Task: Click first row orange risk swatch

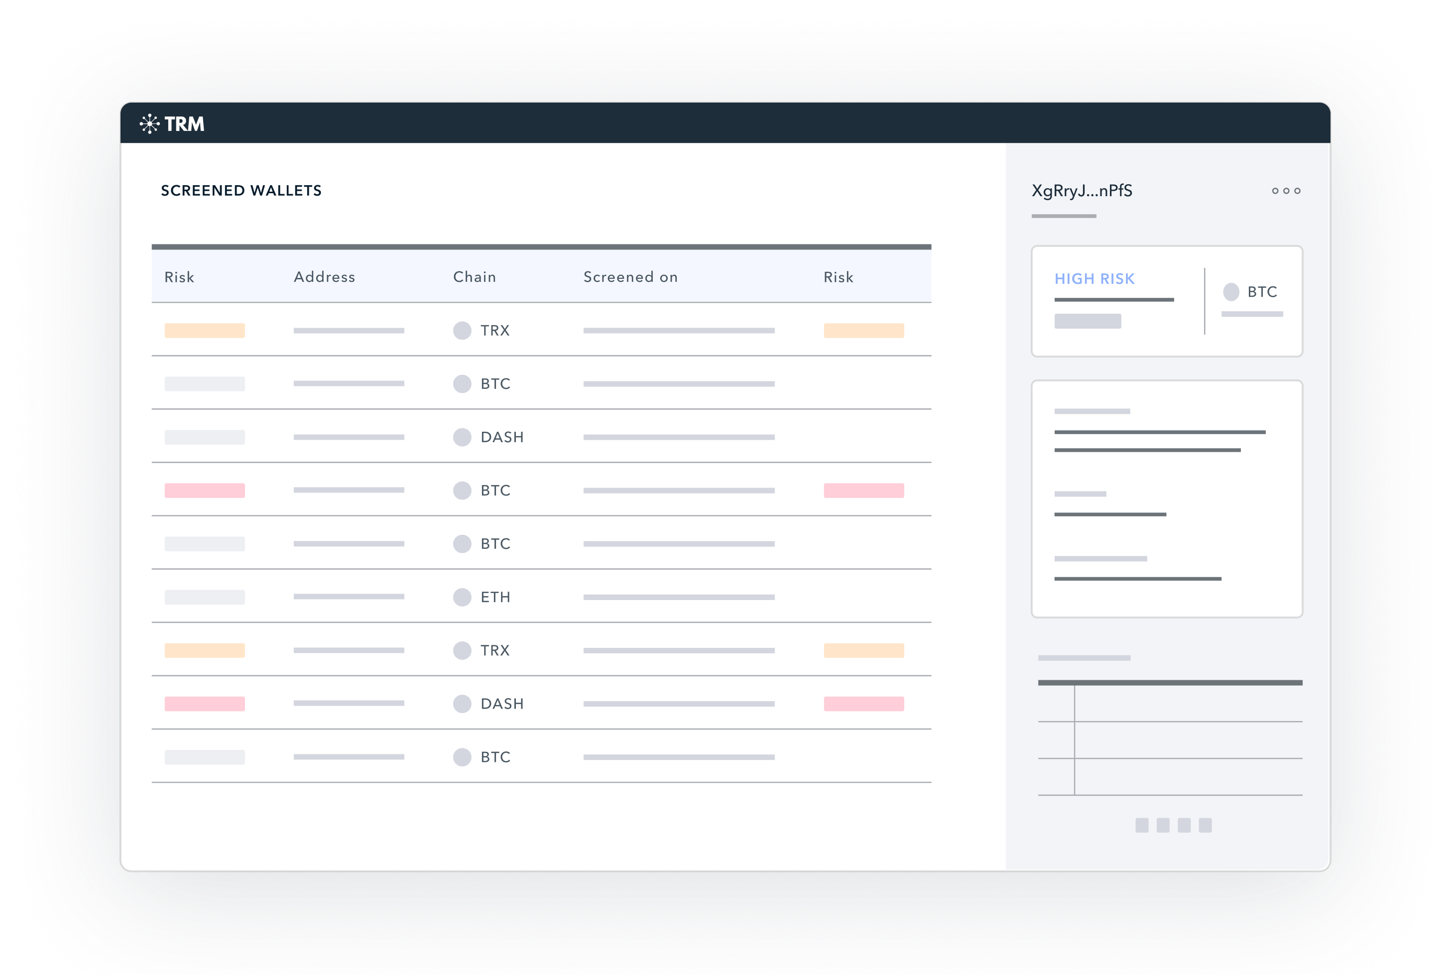Action: 204,331
